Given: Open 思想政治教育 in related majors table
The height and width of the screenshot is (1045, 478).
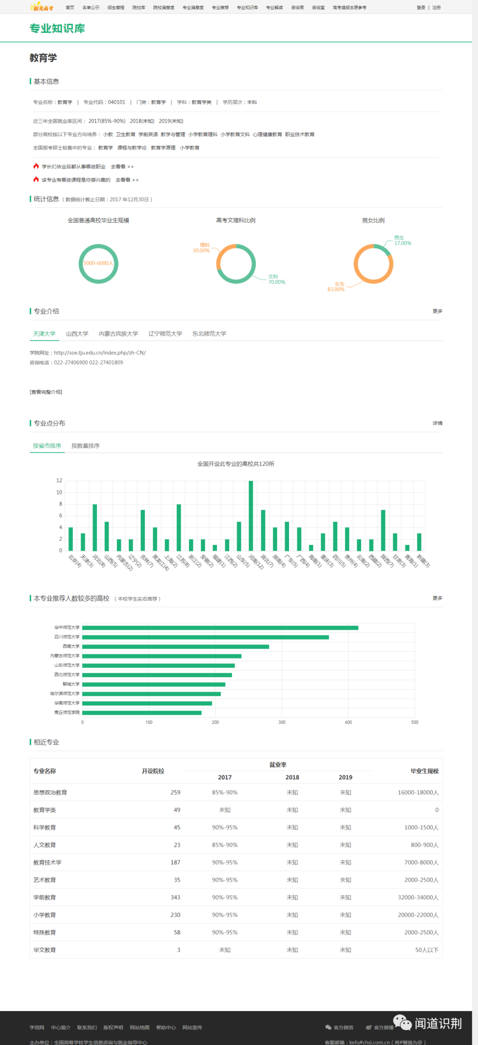Looking at the screenshot, I should (50, 792).
